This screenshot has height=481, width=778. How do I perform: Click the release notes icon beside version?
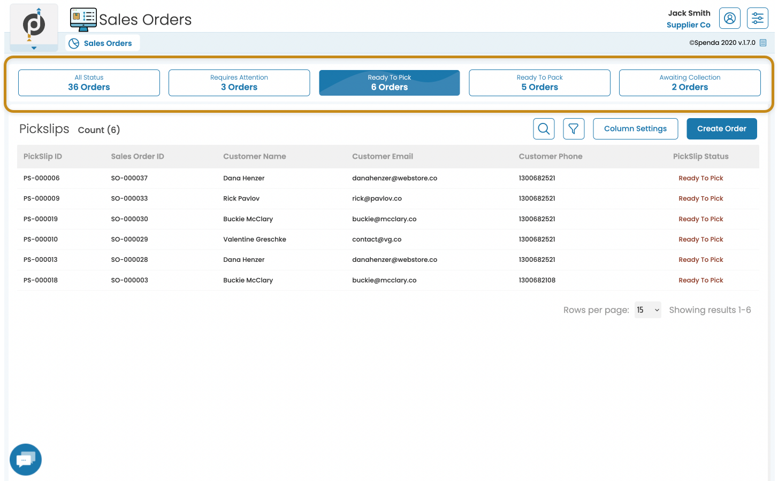763,43
